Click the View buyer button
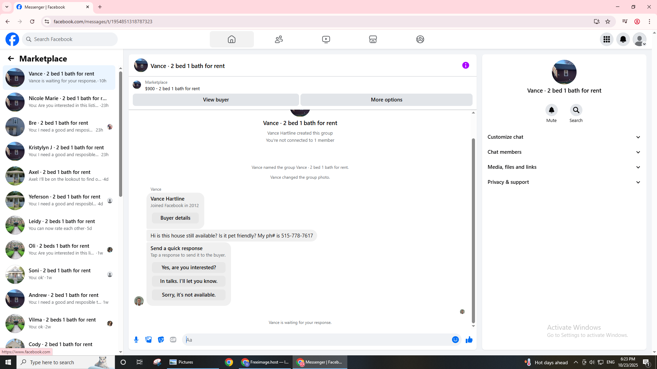 [x=216, y=100]
